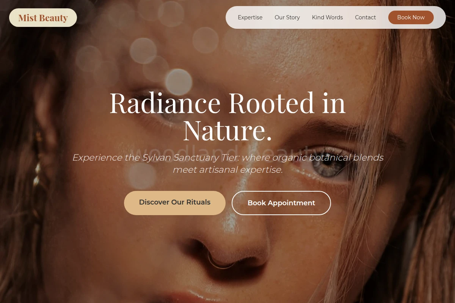Open the Contact nav link

pyautogui.click(x=365, y=17)
